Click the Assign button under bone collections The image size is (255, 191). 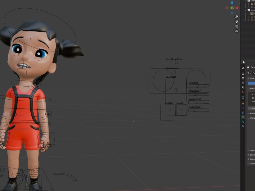(x=251, y=108)
